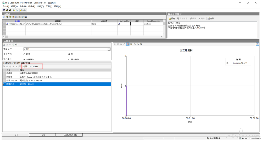Open the 计划名称 dropdown arrow
The height and width of the screenshot is (141, 261).
109,49
